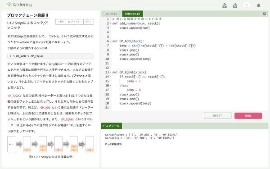Screen dimensions: 270x169
Task: Click the '2 3 OP_ADD 5 OP_EQUAL' code box
Action: click(x=50, y=56)
